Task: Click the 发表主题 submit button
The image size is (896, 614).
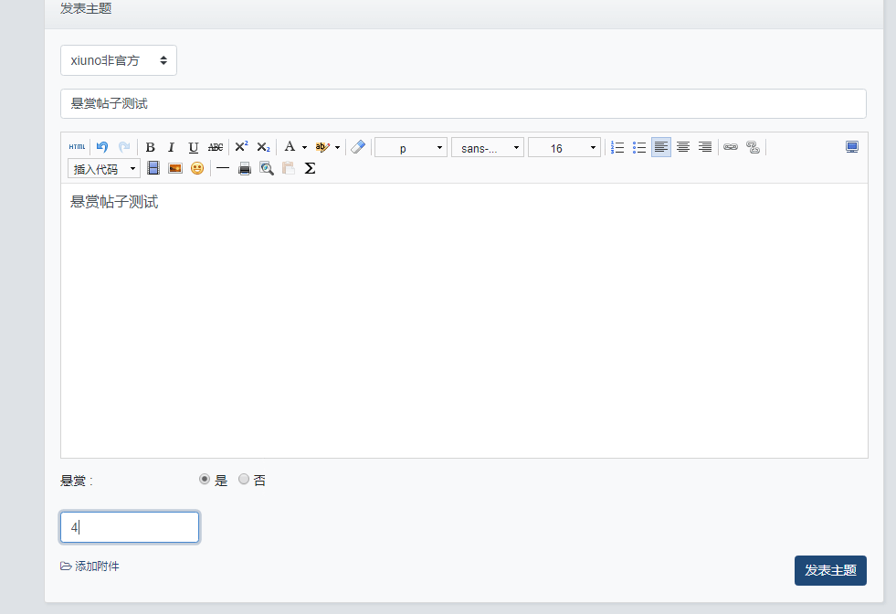Action: click(x=830, y=570)
